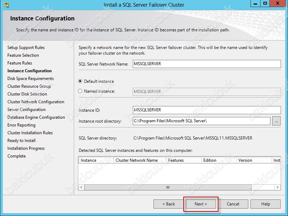
Task: Open the Feature Selection step
Action: click(x=23, y=55)
